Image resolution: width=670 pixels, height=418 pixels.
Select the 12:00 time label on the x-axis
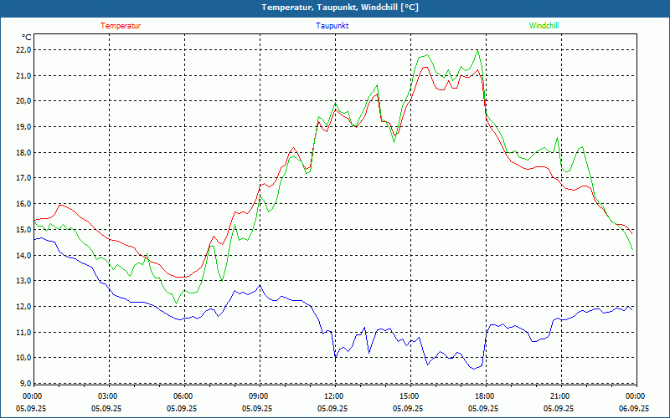tap(333, 396)
